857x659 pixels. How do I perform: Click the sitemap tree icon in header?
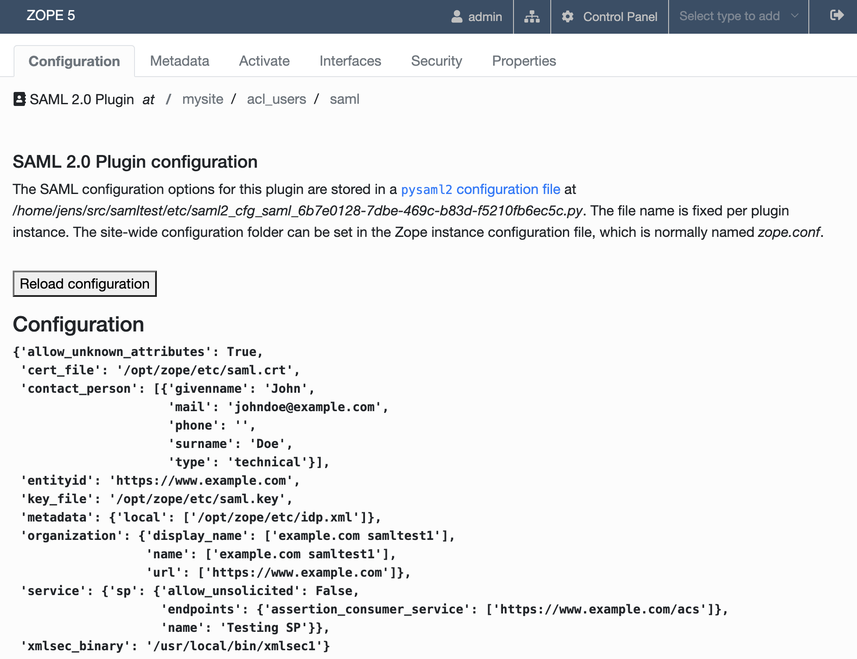531,17
